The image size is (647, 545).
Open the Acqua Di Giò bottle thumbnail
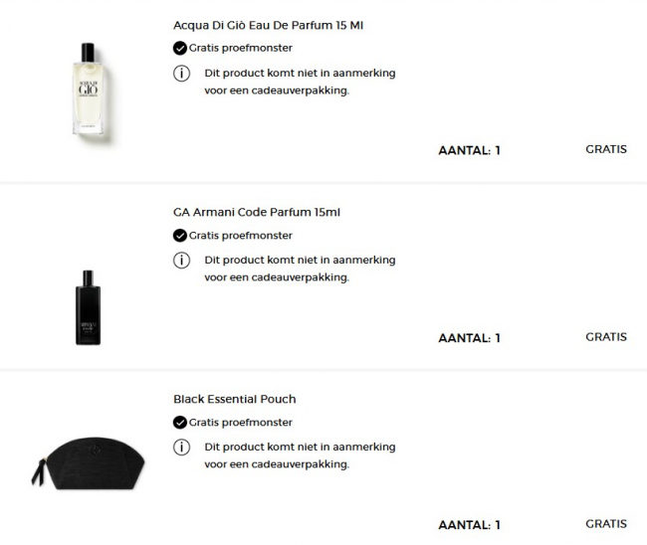[88, 90]
